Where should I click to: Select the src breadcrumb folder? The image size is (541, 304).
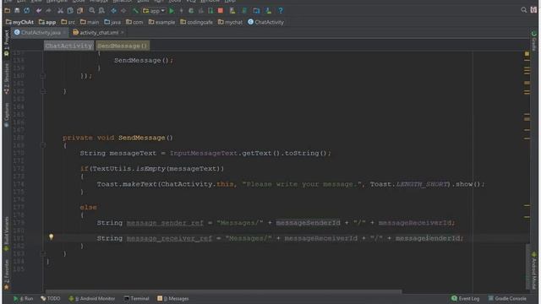[68, 22]
